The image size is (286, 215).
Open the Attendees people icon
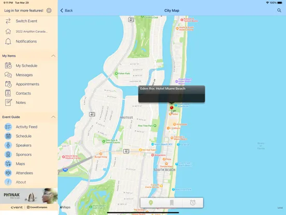pos(8,173)
